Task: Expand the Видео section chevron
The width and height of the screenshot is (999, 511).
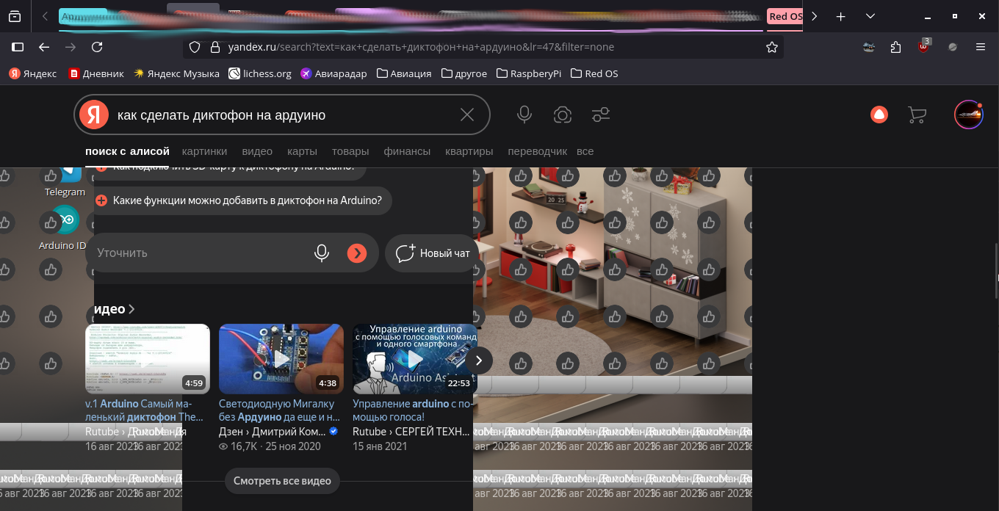Action: click(x=131, y=309)
